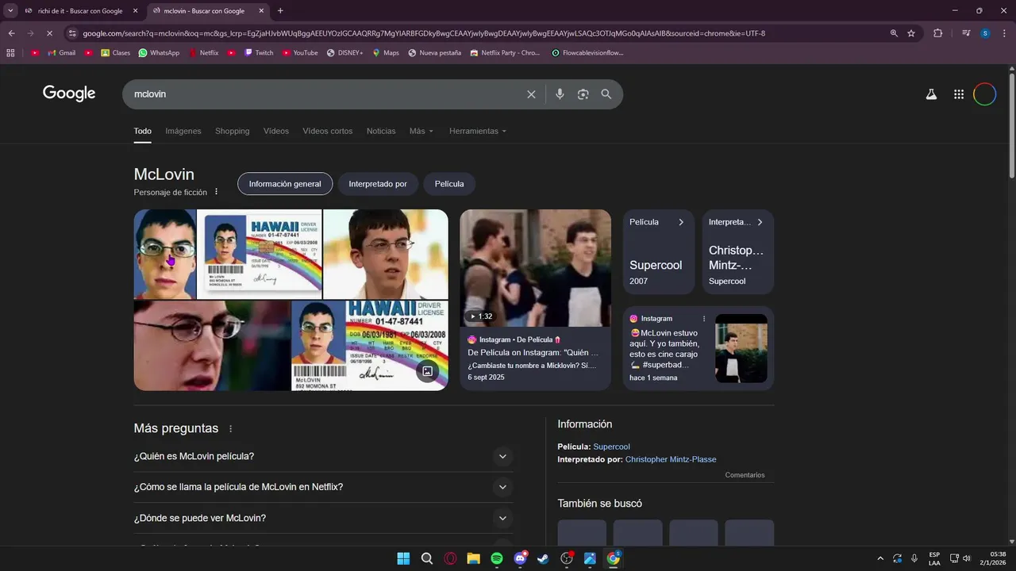Viewport: 1016px width, 571px height.
Task: Open the tab search dropdown arrow
Action: point(10,11)
